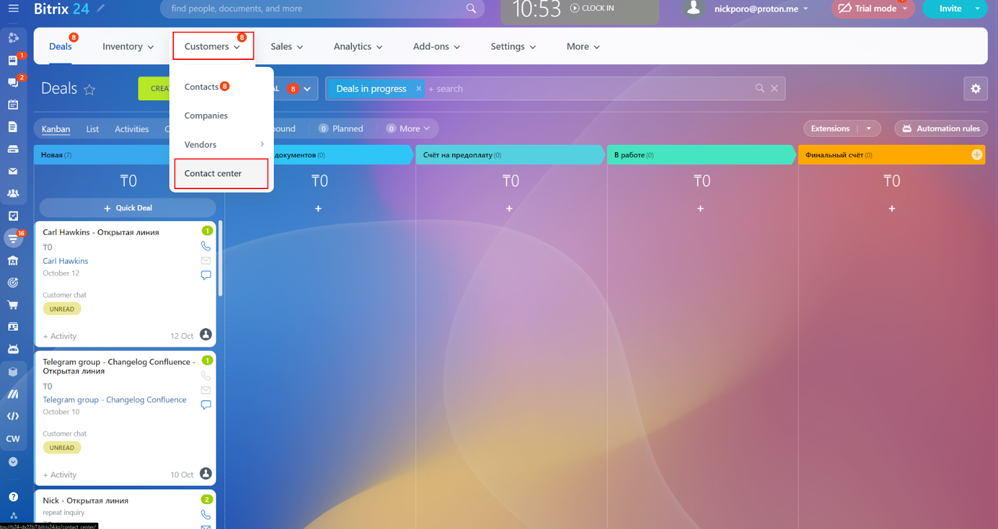
Task: Open the hamburger menu beside Bitrix 24
Action: tap(13, 9)
